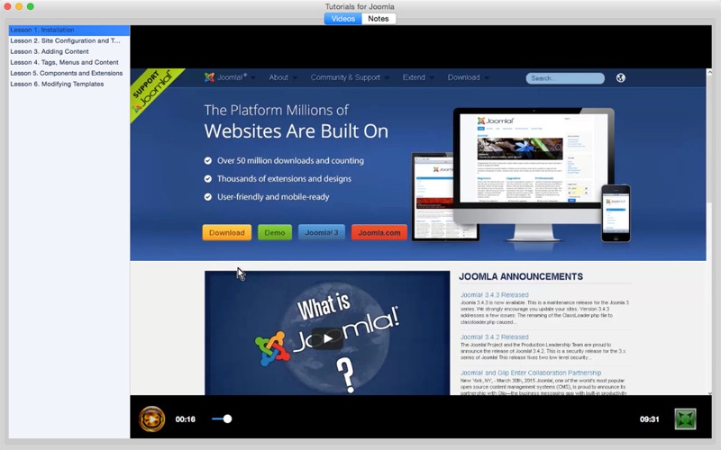Open Joomla! 3.4.3 Released announcement

pos(494,295)
